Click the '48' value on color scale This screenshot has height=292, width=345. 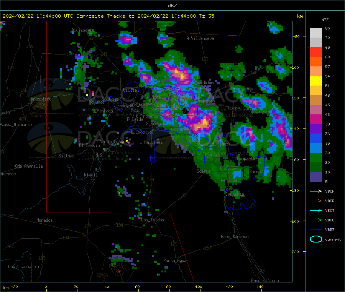tap(327, 96)
